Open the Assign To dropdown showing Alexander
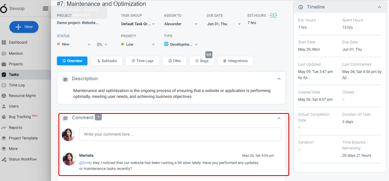This screenshot has width=389, height=181. pyautogui.click(x=181, y=24)
